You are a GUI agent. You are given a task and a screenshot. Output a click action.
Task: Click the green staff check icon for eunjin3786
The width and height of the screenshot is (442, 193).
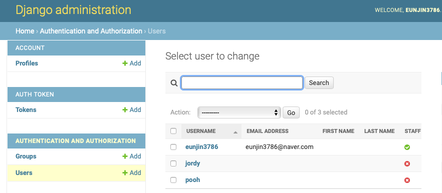coord(407,147)
